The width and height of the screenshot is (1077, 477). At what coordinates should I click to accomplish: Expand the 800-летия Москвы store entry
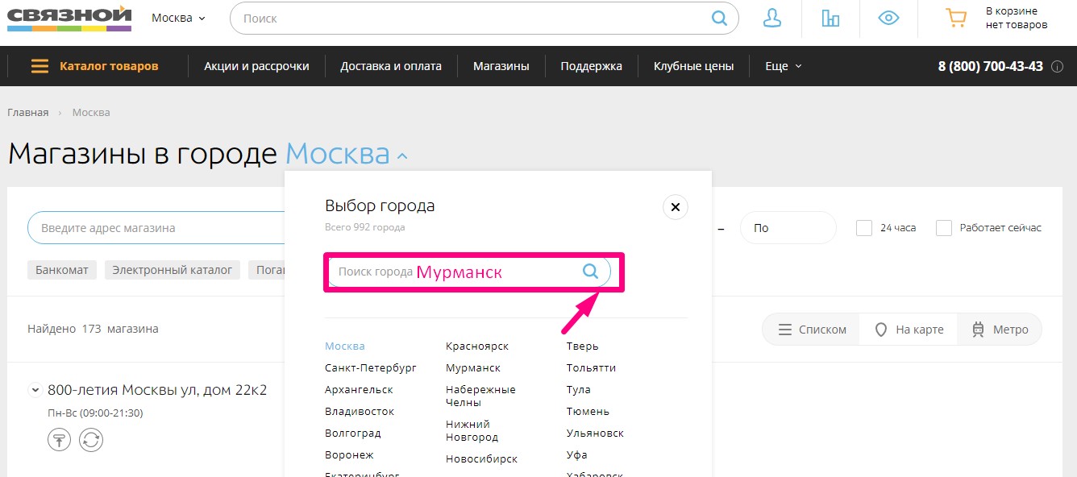(x=35, y=390)
